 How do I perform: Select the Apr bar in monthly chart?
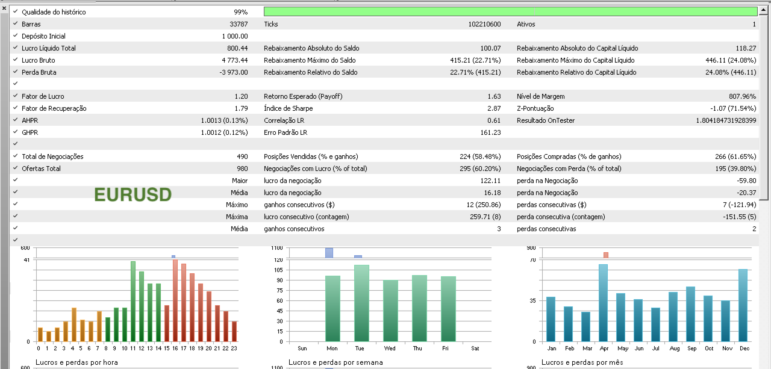603,303
